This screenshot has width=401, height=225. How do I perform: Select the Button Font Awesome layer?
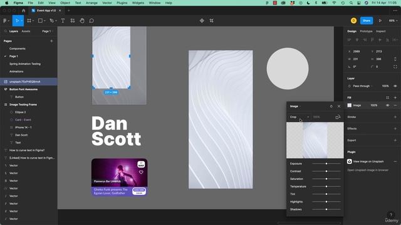(24, 89)
